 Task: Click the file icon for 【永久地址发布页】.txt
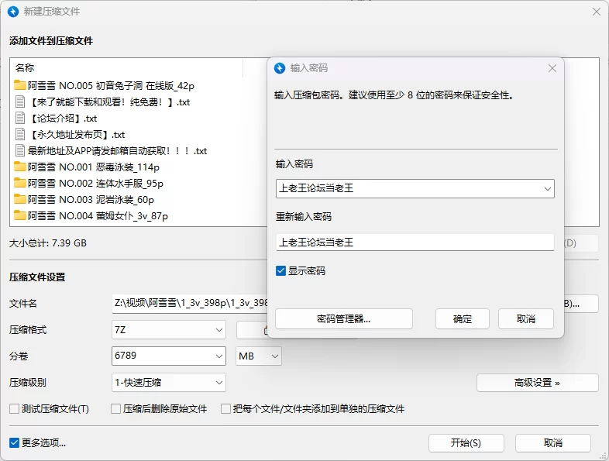[20, 135]
